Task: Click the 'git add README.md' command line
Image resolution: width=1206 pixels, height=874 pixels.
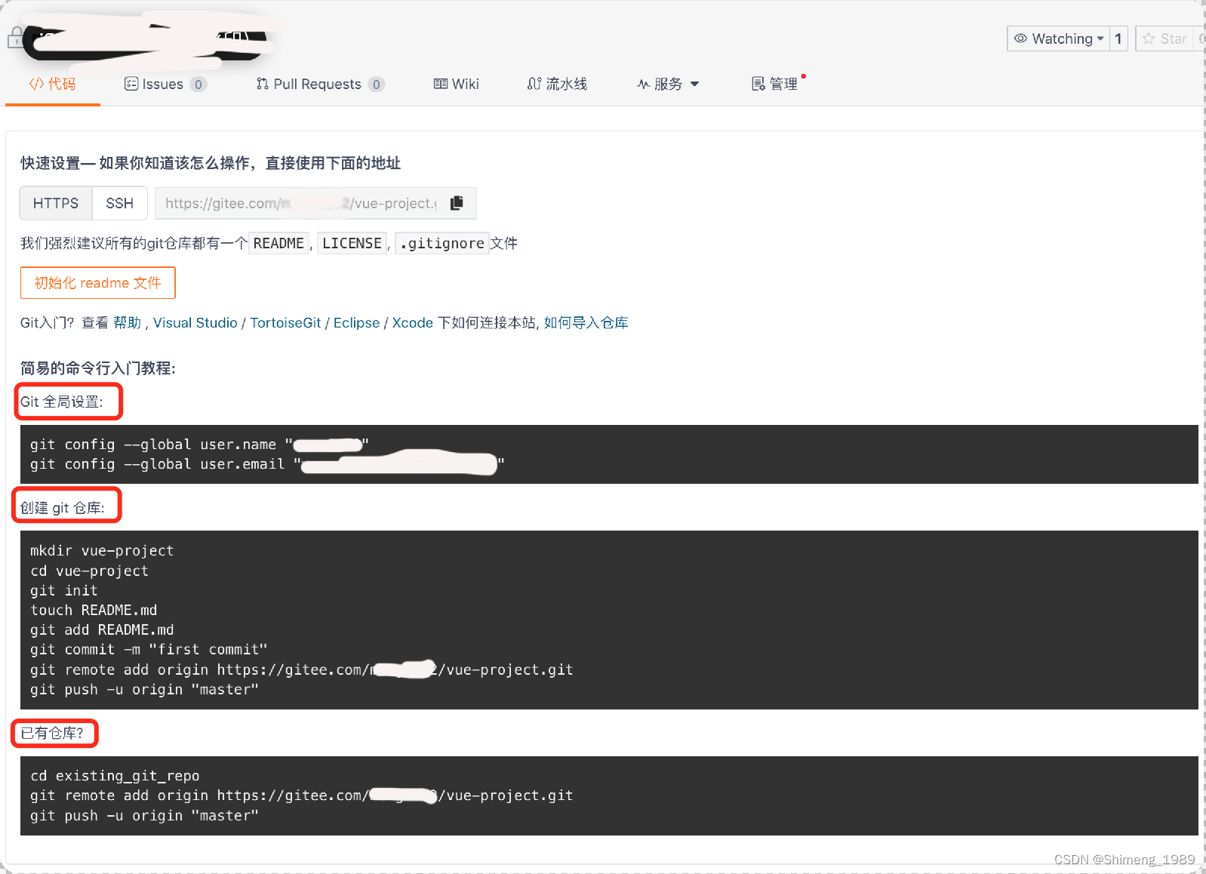Action: tap(102, 629)
